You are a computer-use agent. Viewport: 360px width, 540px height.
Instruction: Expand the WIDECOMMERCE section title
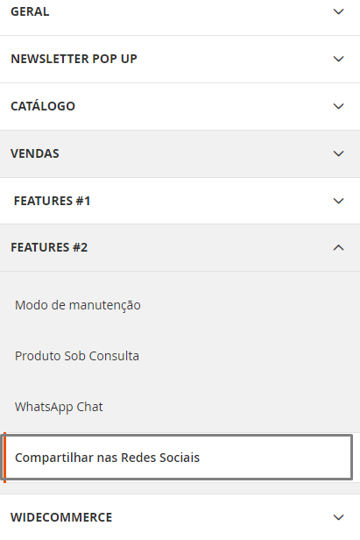click(61, 517)
